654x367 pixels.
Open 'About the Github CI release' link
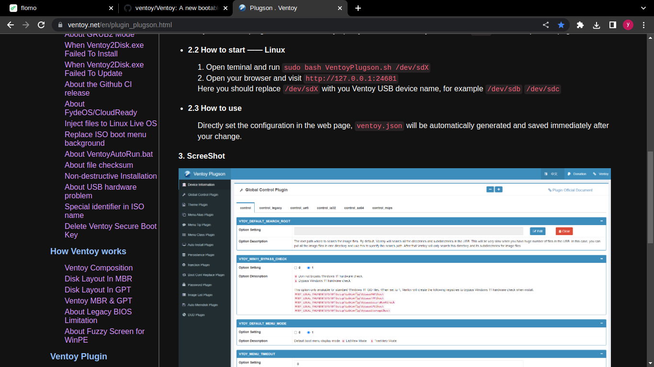point(98,88)
